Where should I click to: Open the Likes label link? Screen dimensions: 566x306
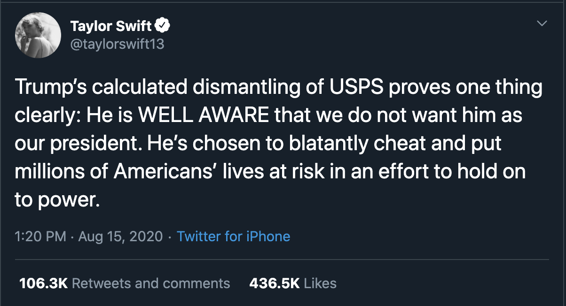pos(320,283)
